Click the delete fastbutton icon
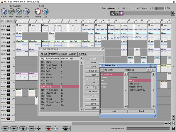Screen dimensions: 176x132 coord(19,11)
